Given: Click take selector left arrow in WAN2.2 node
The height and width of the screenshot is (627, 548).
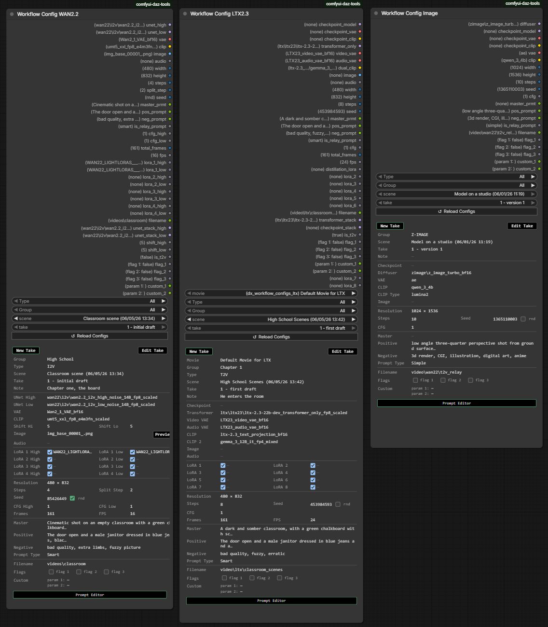Looking at the screenshot, I should point(15,327).
